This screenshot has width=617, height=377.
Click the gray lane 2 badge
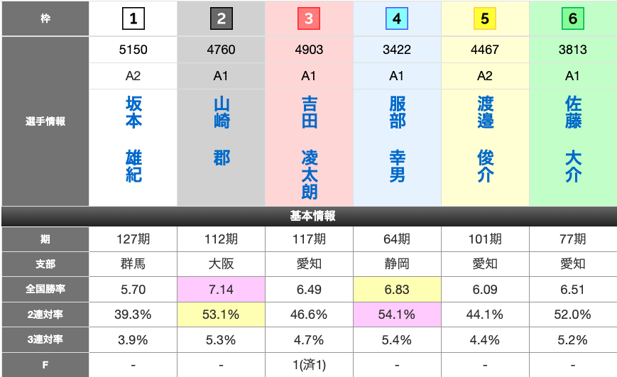(x=221, y=19)
